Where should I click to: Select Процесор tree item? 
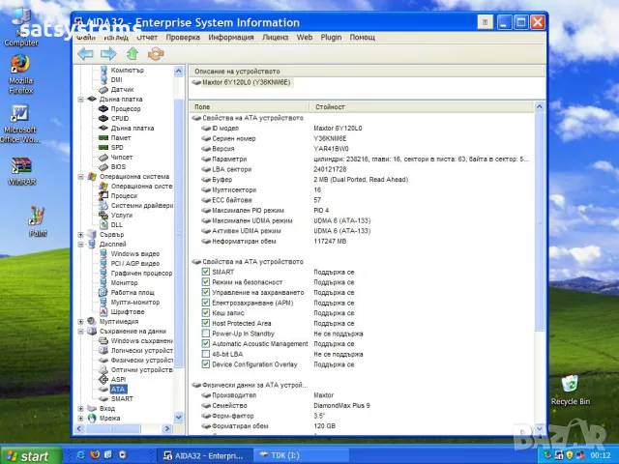coord(126,108)
